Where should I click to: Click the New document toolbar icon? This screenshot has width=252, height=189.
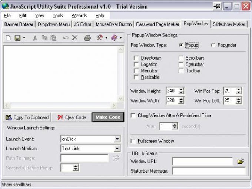pyautogui.click(x=8, y=38)
